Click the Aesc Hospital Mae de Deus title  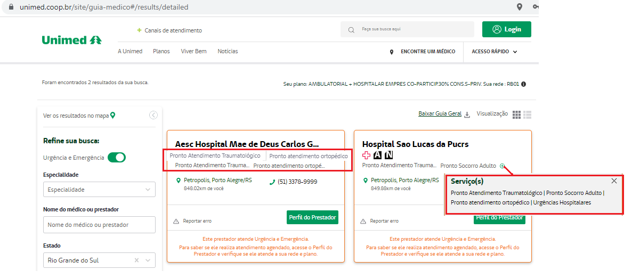coord(247,144)
